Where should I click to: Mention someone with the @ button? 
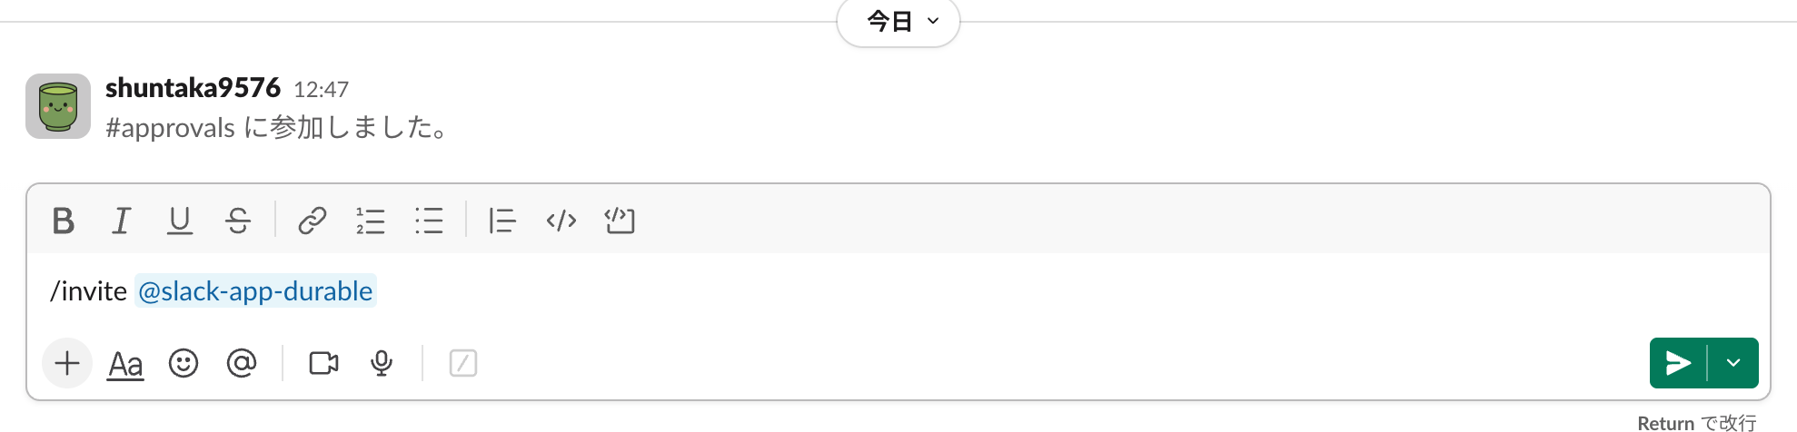(242, 364)
